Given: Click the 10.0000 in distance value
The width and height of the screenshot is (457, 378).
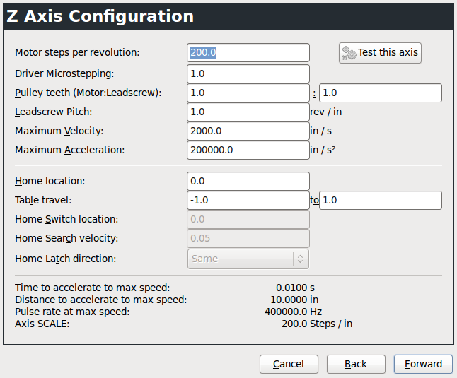Looking at the screenshot, I should click(x=294, y=300).
